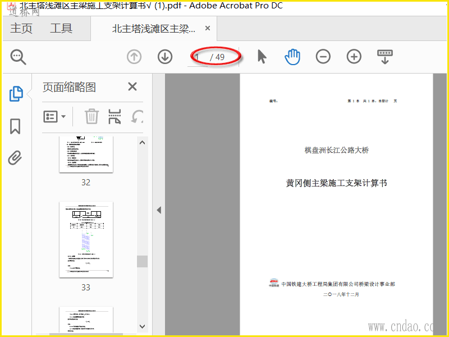Switch to the 主页 tab
Image resolution: width=449 pixels, height=337 pixels.
[x=21, y=29]
